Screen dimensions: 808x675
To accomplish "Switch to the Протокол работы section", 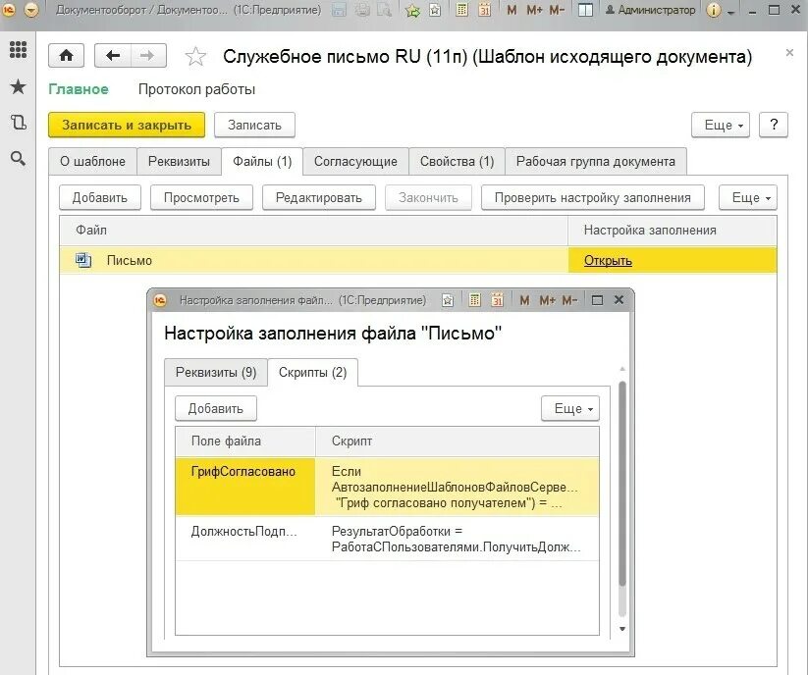I will [197, 88].
